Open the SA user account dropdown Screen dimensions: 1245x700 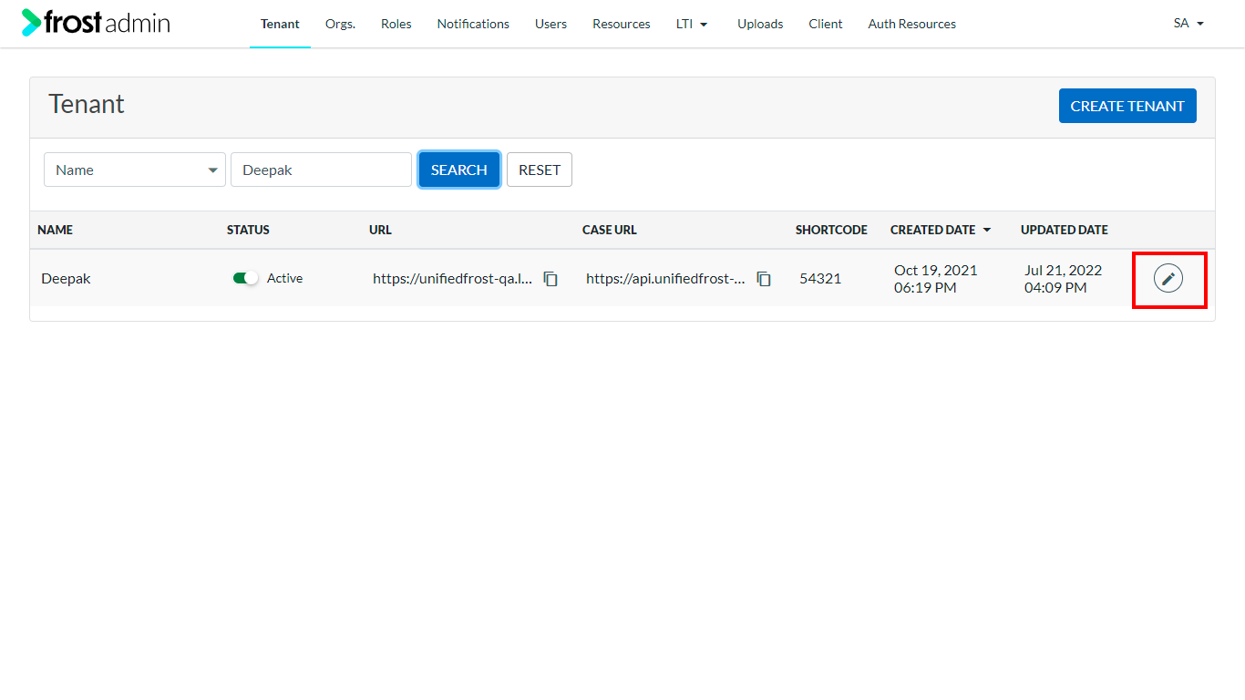pyautogui.click(x=1188, y=24)
